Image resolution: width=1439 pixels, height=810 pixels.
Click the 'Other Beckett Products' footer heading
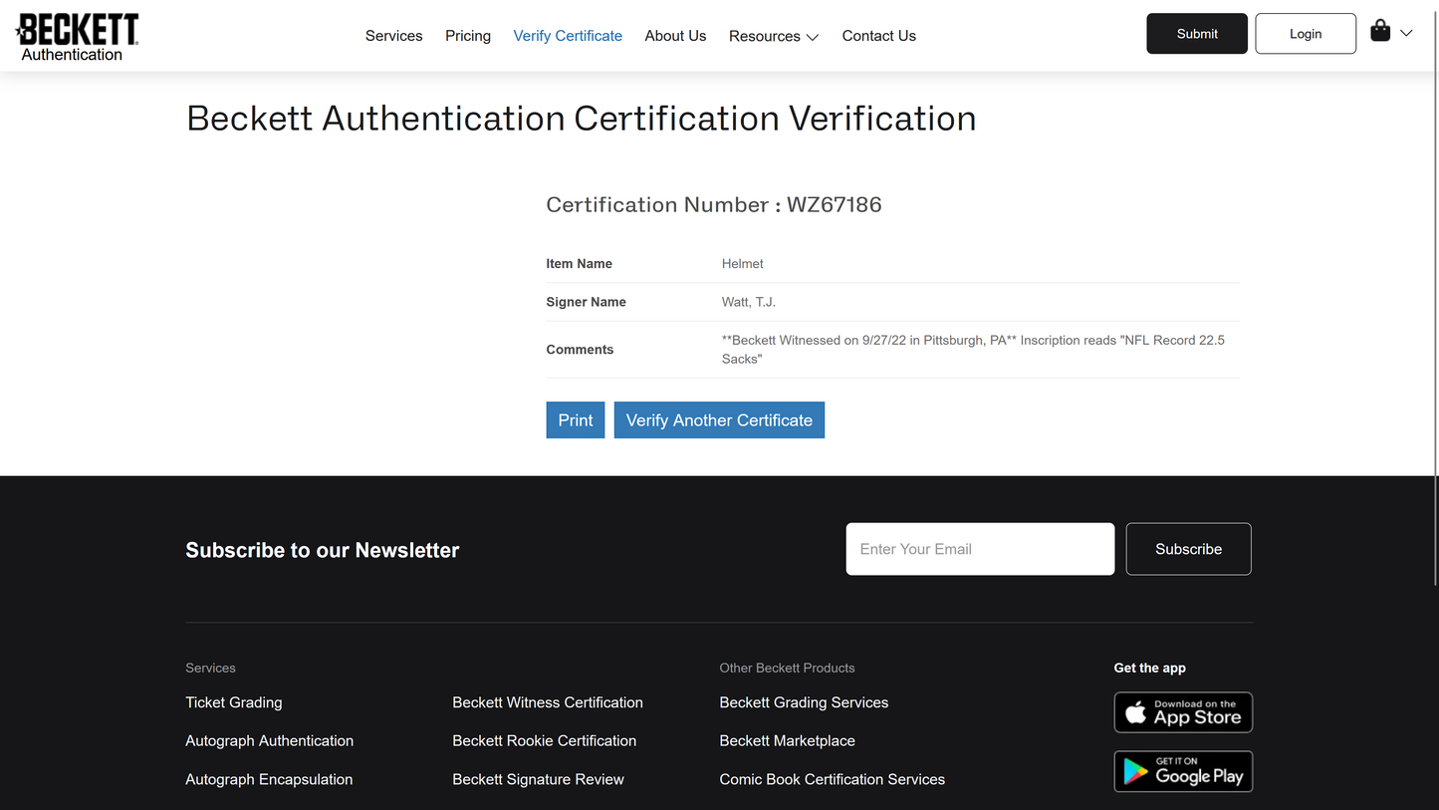(788, 668)
